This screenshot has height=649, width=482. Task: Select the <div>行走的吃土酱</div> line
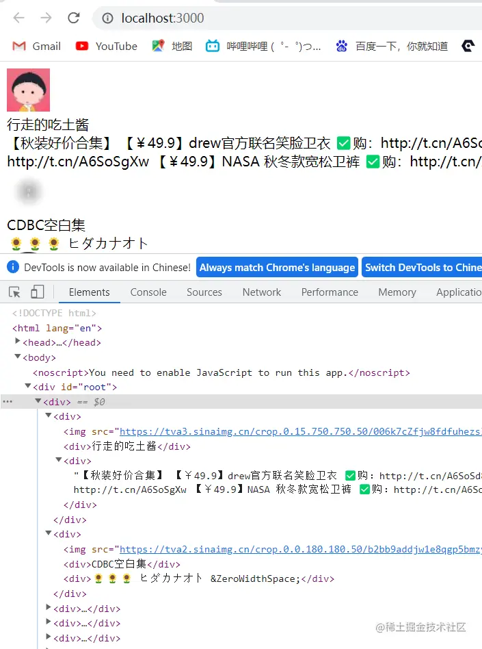pyautogui.click(x=127, y=446)
